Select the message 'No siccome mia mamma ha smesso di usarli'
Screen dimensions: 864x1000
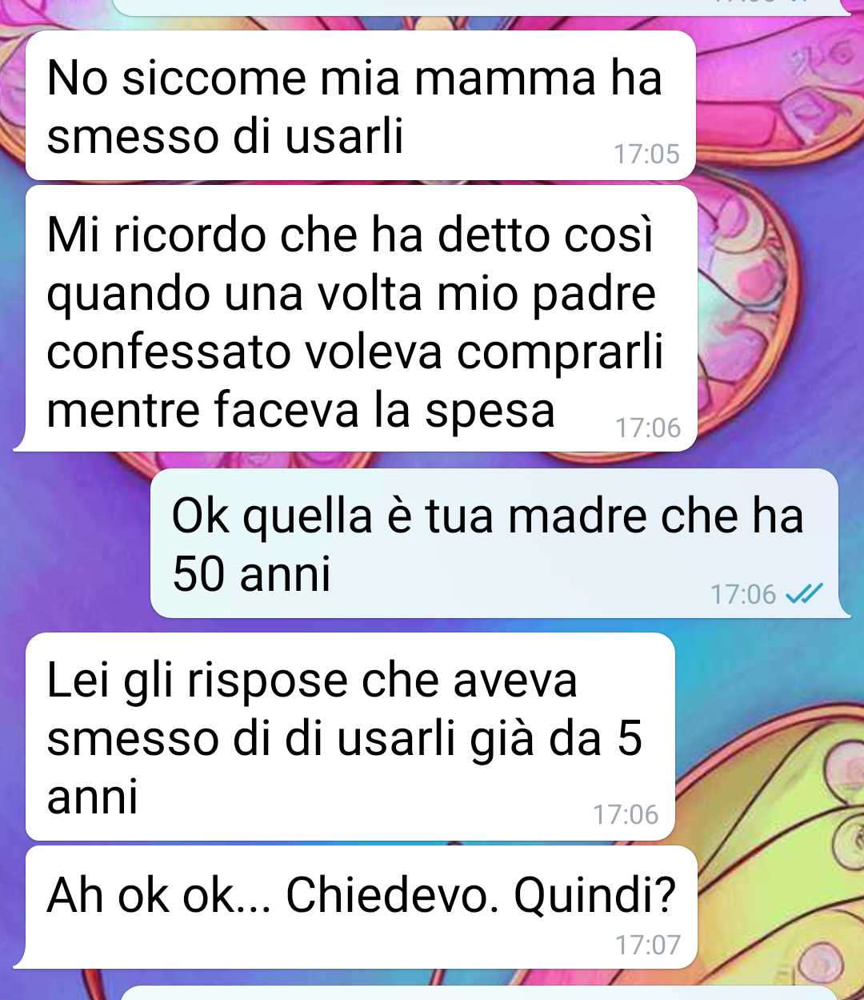(x=361, y=106)
